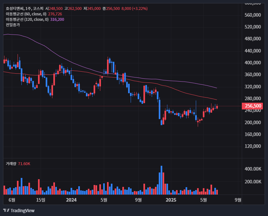This screenshot has height=216, width=268.
Task: Select the change value 8,000 (+3.22%)
Action: pyautogui.click(x=134, y=9)
